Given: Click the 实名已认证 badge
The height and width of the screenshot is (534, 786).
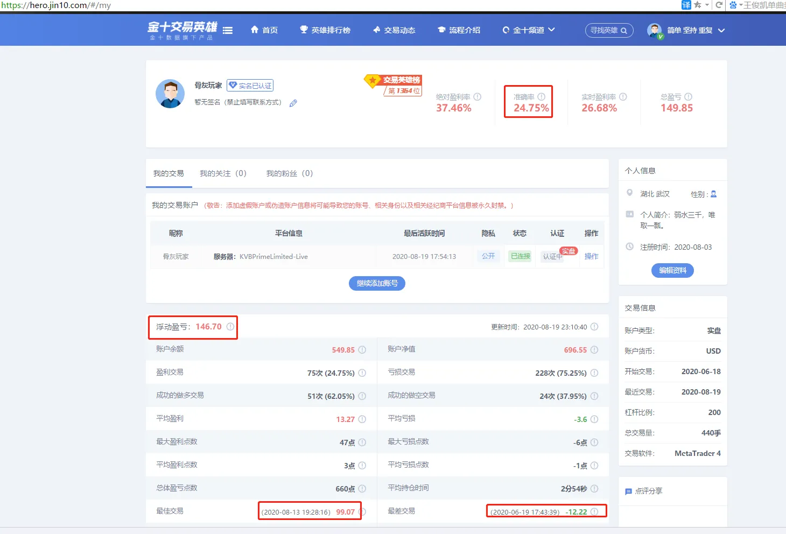Looking at the screenshot, I should click(250, 86).
